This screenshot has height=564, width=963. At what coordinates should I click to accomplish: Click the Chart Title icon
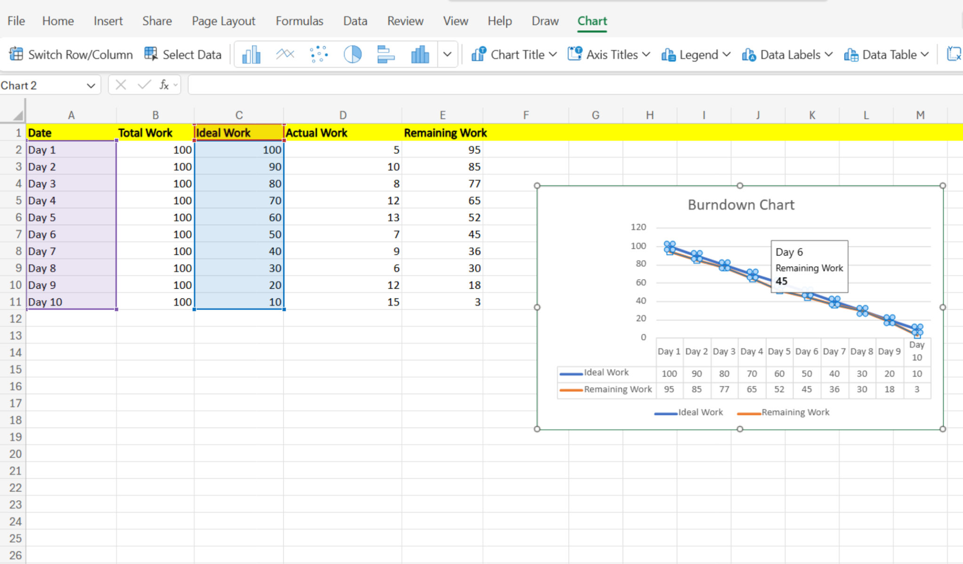coord(479,55)
